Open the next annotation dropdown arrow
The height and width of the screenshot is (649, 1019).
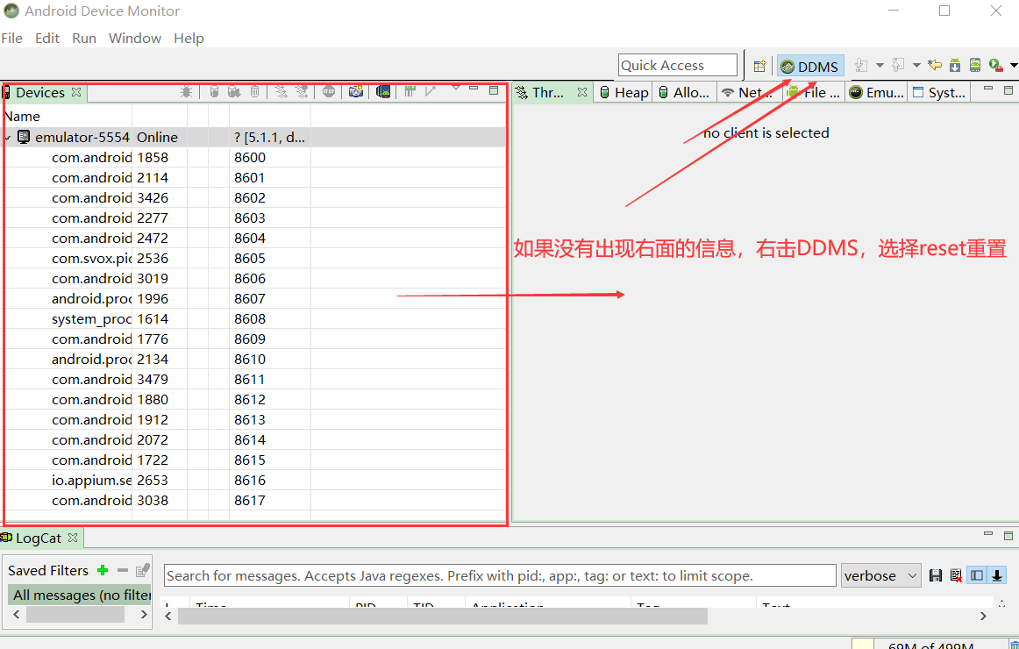(880, 65)
